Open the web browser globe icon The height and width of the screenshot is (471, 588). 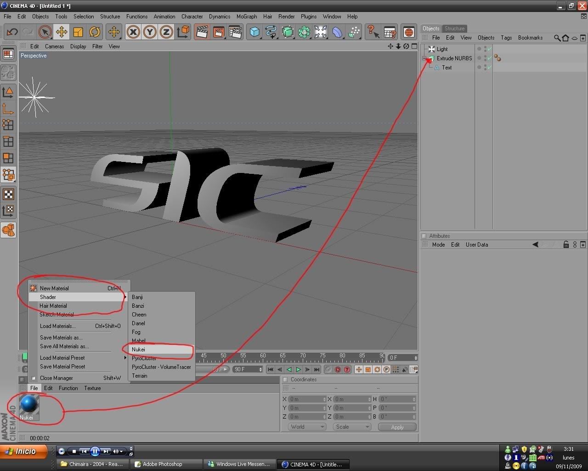pyautogui.click(x=408, y=32)
